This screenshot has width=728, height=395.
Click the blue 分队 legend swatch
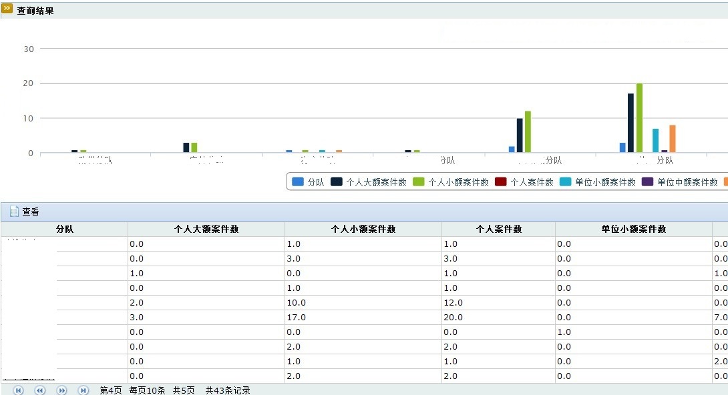[298, 181]
